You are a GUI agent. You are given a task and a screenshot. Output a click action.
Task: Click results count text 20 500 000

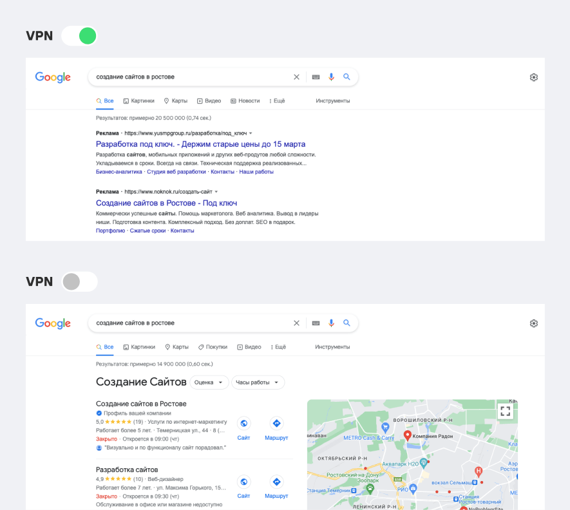(x=153, y=118)
